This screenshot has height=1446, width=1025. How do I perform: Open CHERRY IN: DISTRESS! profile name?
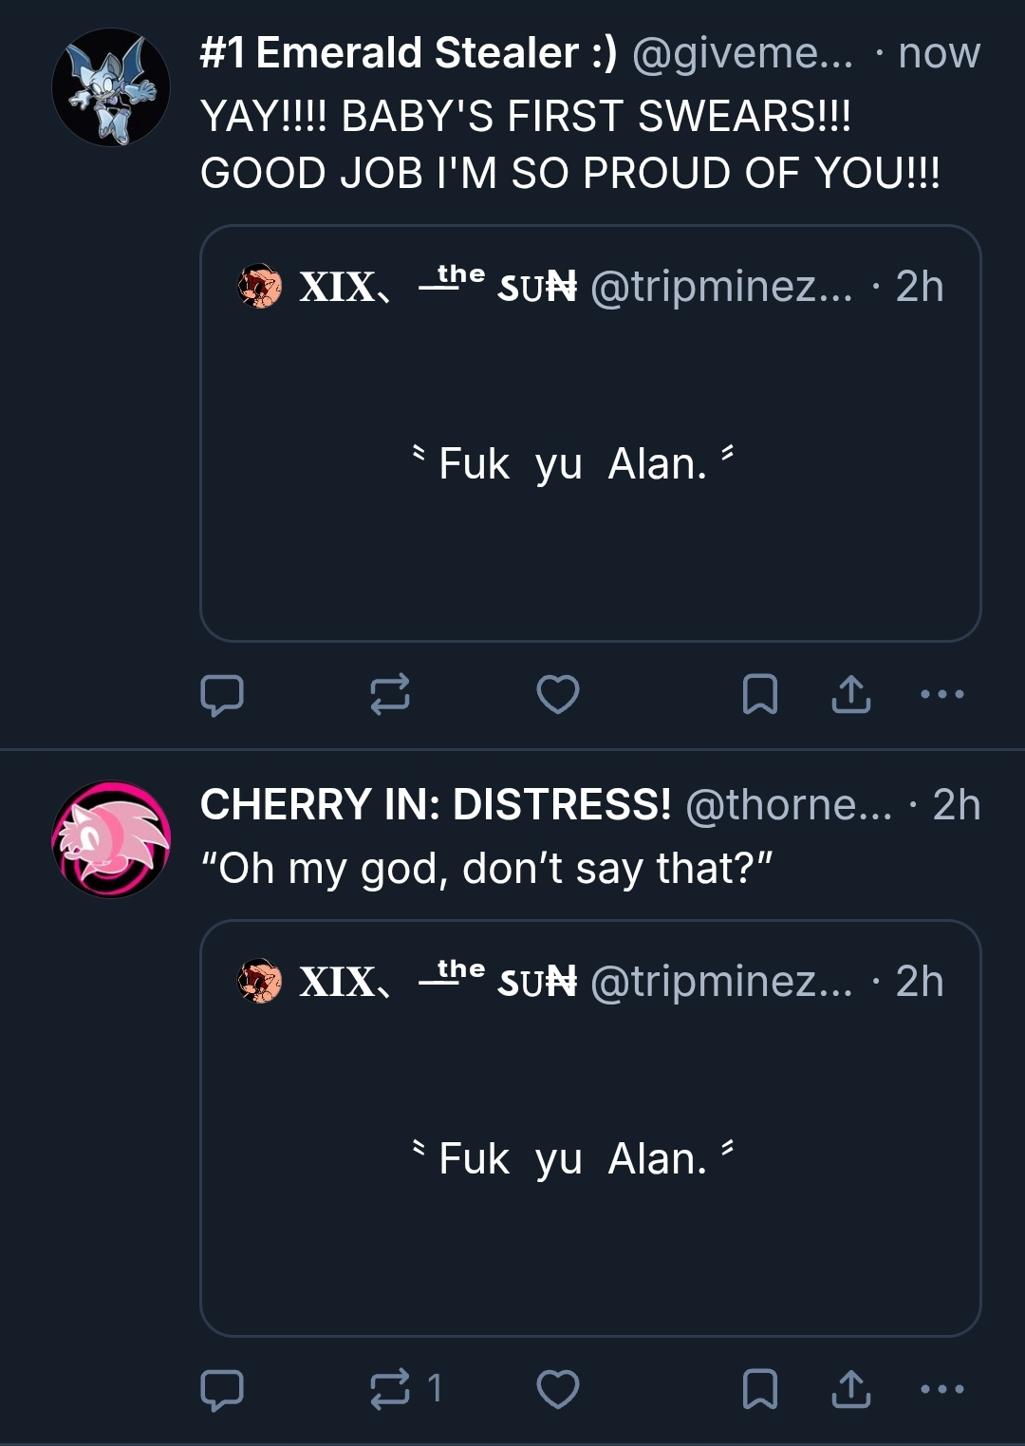(x=436, y=805)
